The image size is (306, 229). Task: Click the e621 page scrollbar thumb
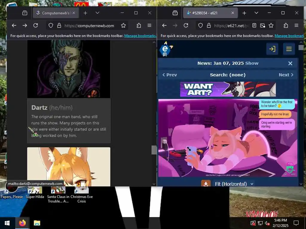coord(301,47)
